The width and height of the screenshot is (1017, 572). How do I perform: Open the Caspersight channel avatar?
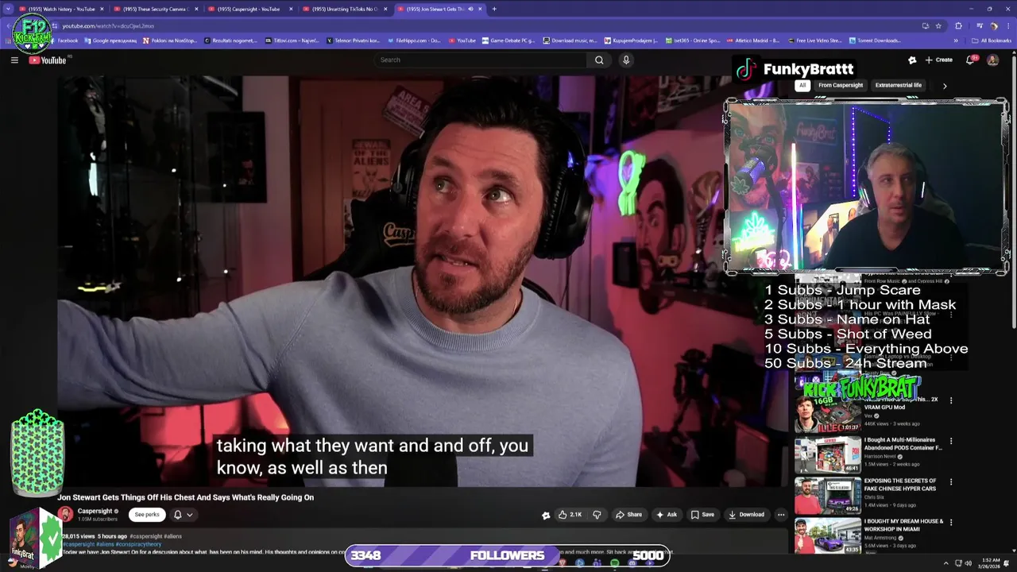pos(65,515)
